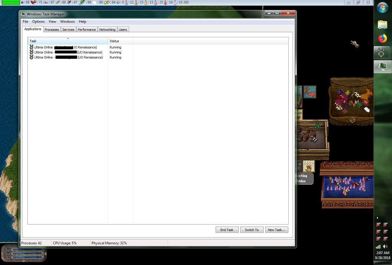Click the blue potion counter icon
The image size is (392, 265).
[x=126, y=2]
